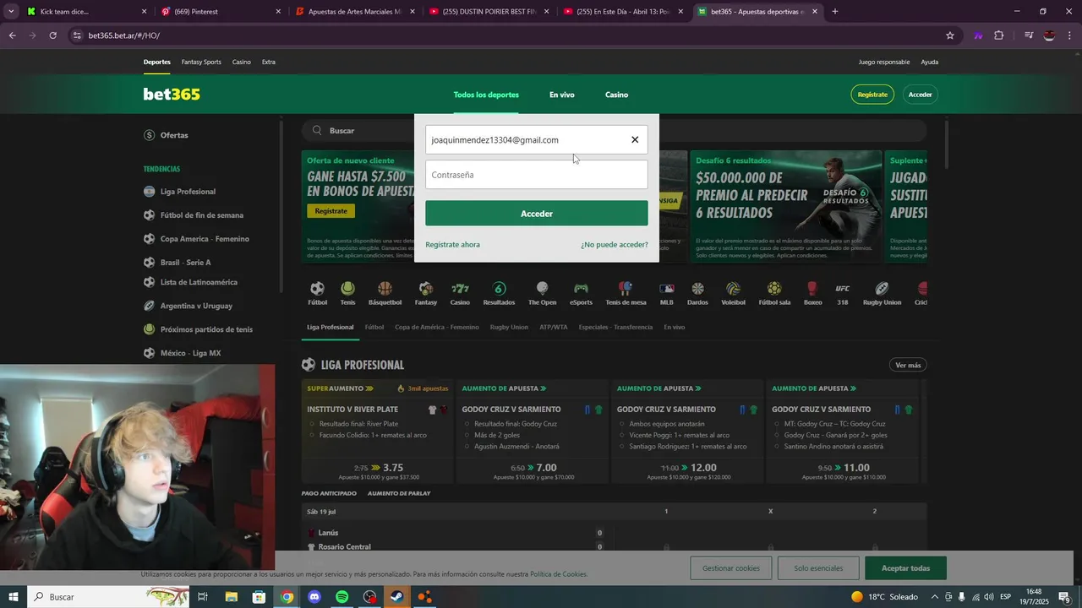This screenshot has width=1082, height=608.
Task: Select México - Liga MX in sidebar
Action: (190, 353)
